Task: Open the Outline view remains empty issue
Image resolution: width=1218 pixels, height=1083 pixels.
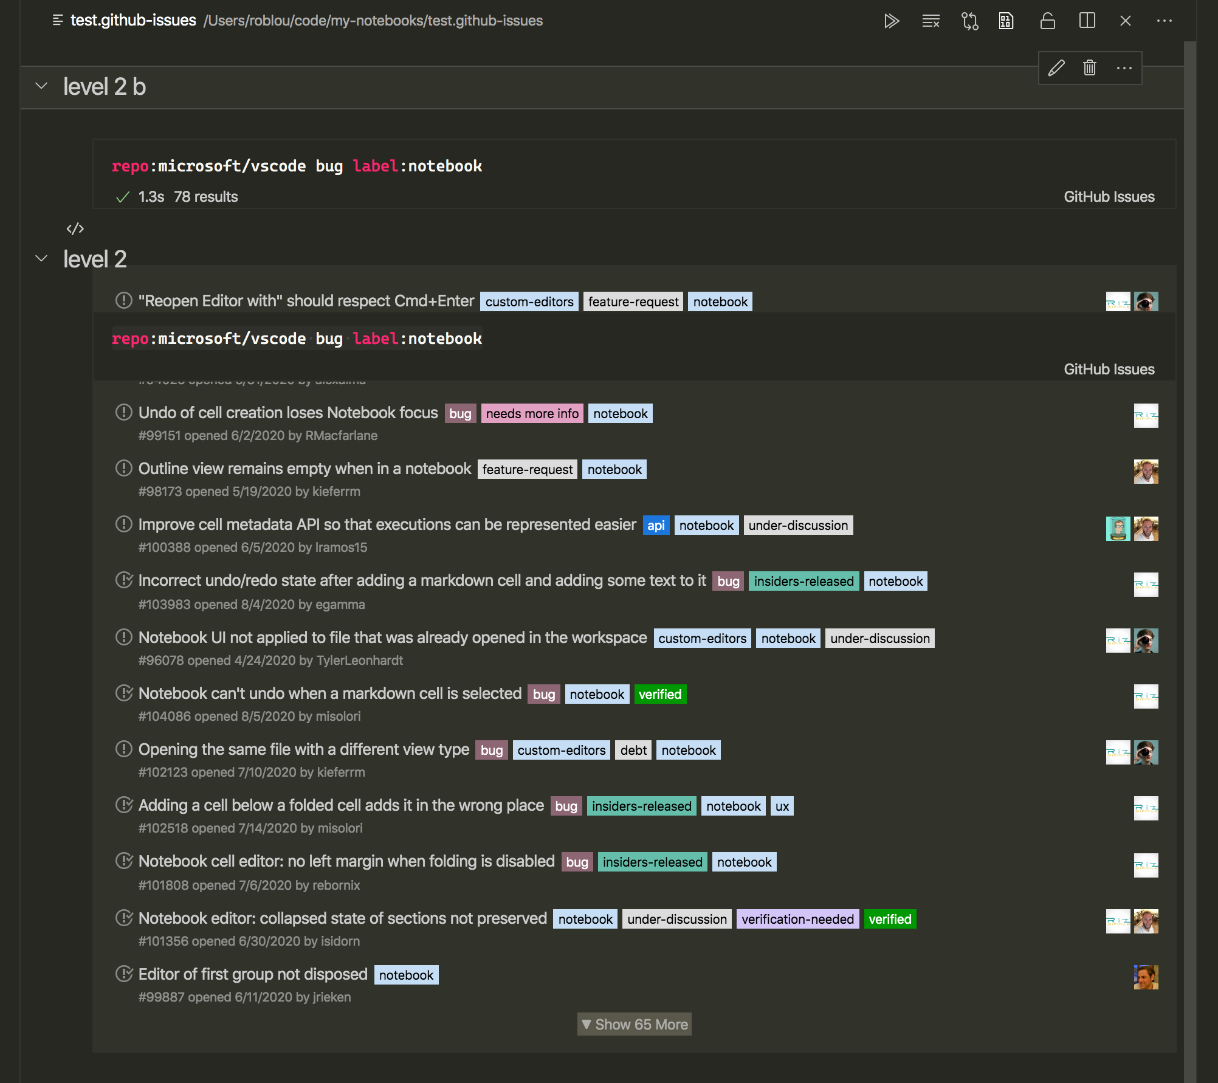Action: tap(304, 469)
